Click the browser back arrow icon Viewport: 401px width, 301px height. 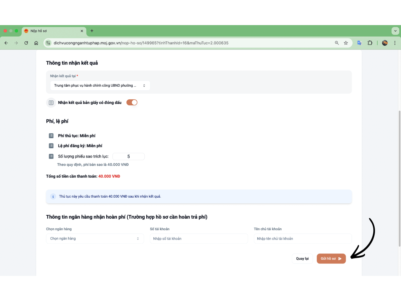[x=6, y=43]
